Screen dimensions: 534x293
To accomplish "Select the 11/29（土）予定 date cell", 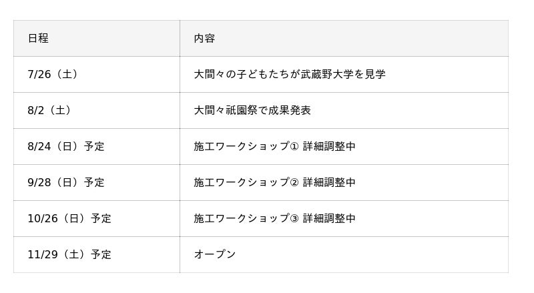I will click(x=69, y=255).
